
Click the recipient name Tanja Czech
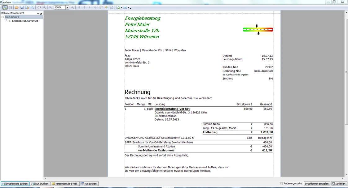(132, 59)
